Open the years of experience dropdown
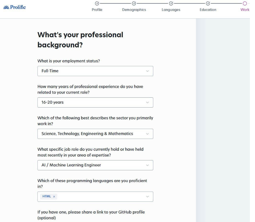The height and width of the screenshot is (222, 255). pyautogui.click(x=95, y=102)
